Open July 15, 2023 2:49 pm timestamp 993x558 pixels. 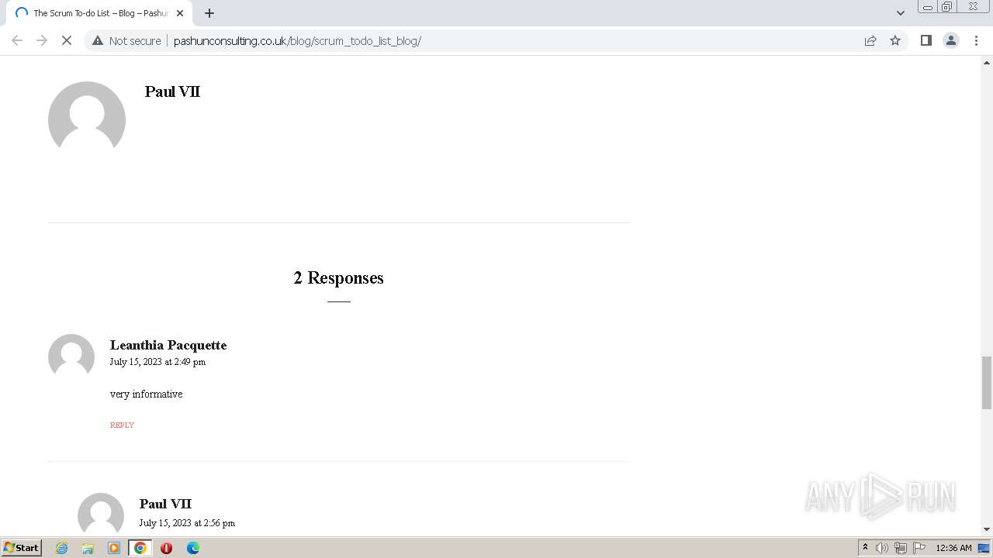157,362
